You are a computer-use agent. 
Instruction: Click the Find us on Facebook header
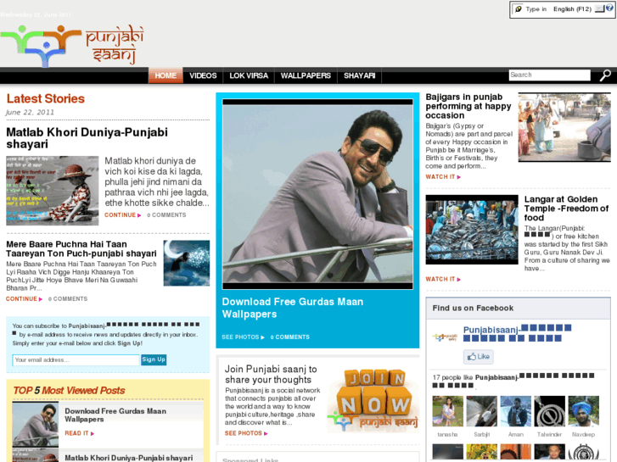click(x=473, y=309)
